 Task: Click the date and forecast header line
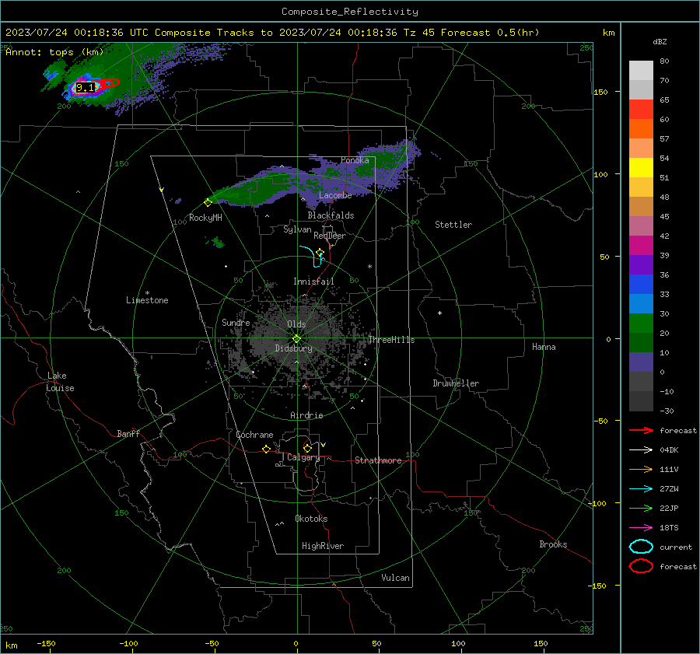272,33
